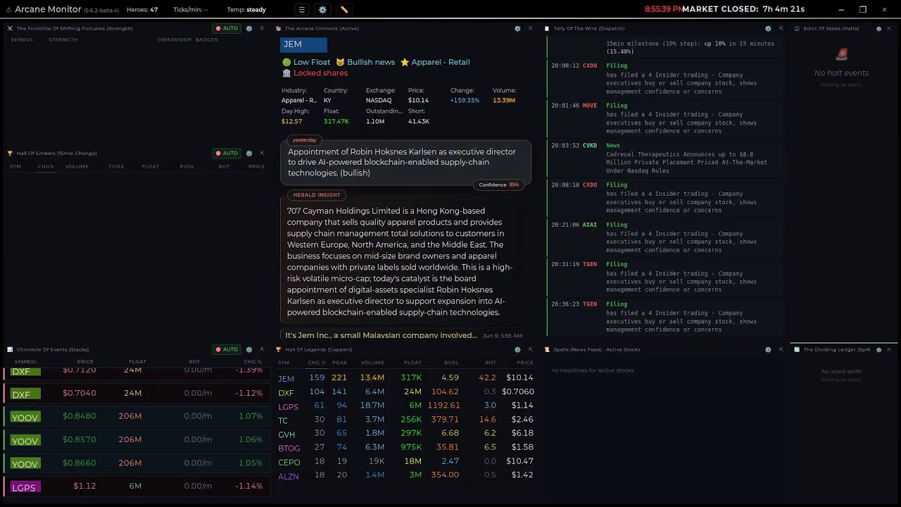This screenshot has width=901, height=507.
Task: Sort Hall Of Legends by VOLUME column
Action: click(372, 363)
